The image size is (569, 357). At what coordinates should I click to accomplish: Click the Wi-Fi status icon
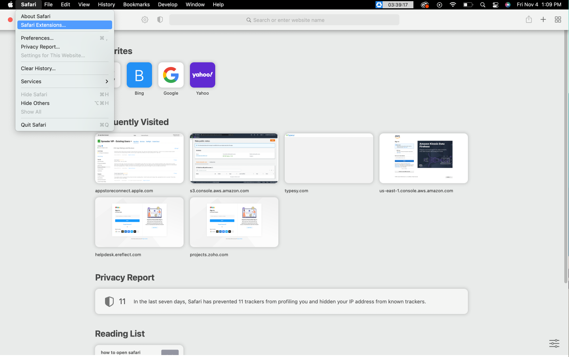[453, 5]
